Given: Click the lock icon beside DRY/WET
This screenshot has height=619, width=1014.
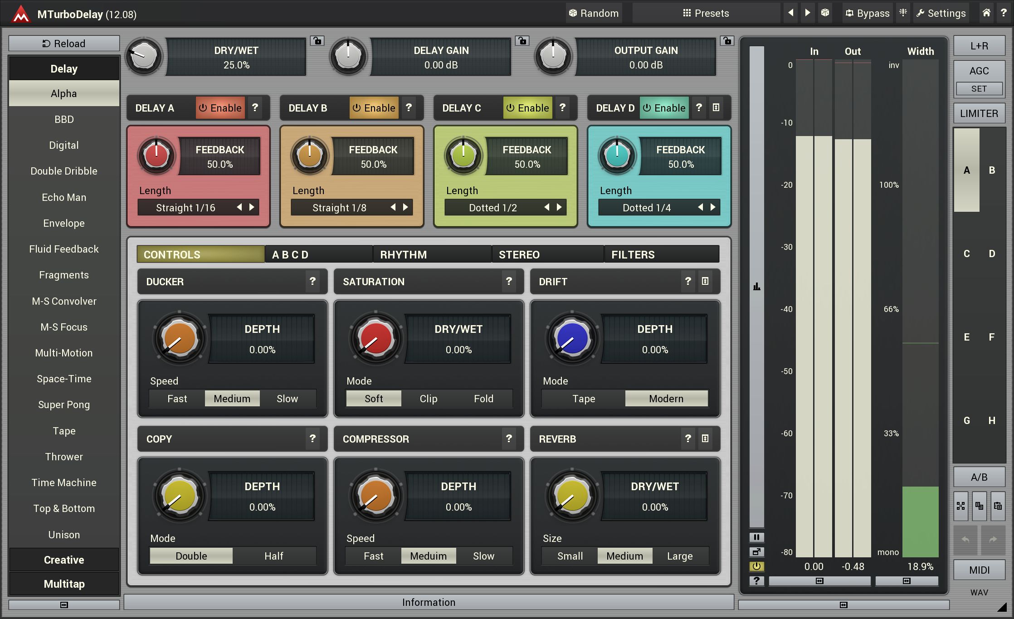Looking at the screenshot, I should 317,41.
